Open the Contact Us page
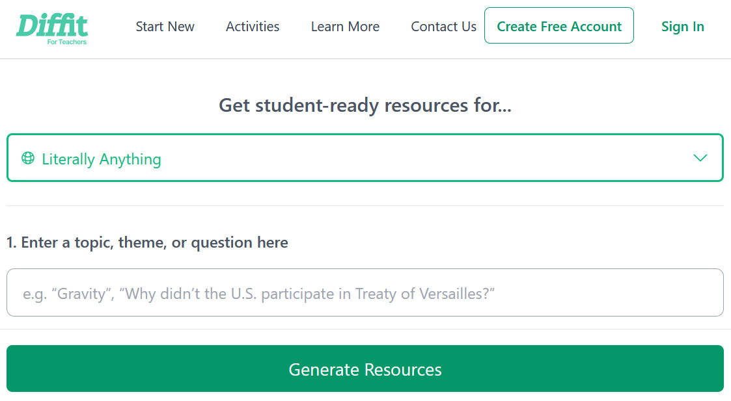This screenshot has height=401, width=731. pyautogui.click(x=443, y=27)
